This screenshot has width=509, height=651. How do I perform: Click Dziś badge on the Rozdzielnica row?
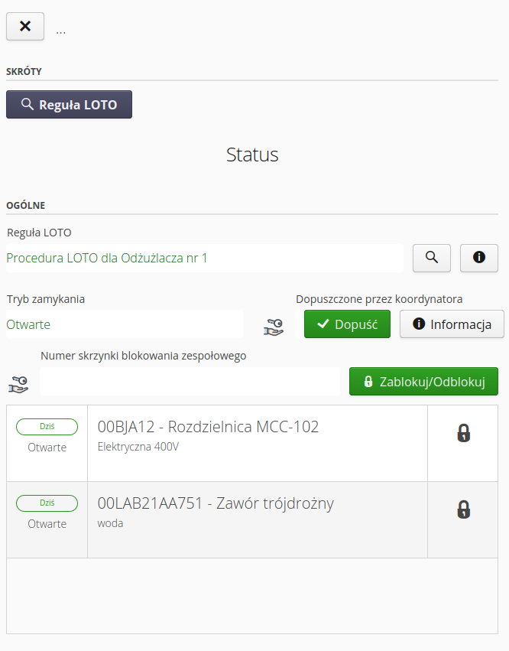point(47,427)
